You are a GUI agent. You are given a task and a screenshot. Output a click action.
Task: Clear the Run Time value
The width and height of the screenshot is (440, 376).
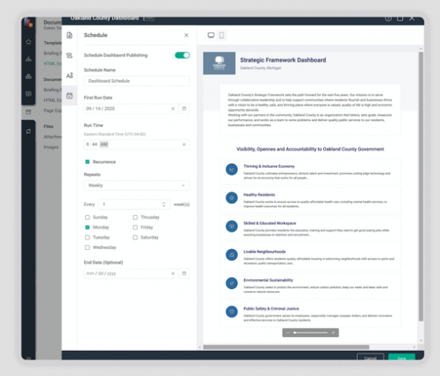(x=184, y=144)
